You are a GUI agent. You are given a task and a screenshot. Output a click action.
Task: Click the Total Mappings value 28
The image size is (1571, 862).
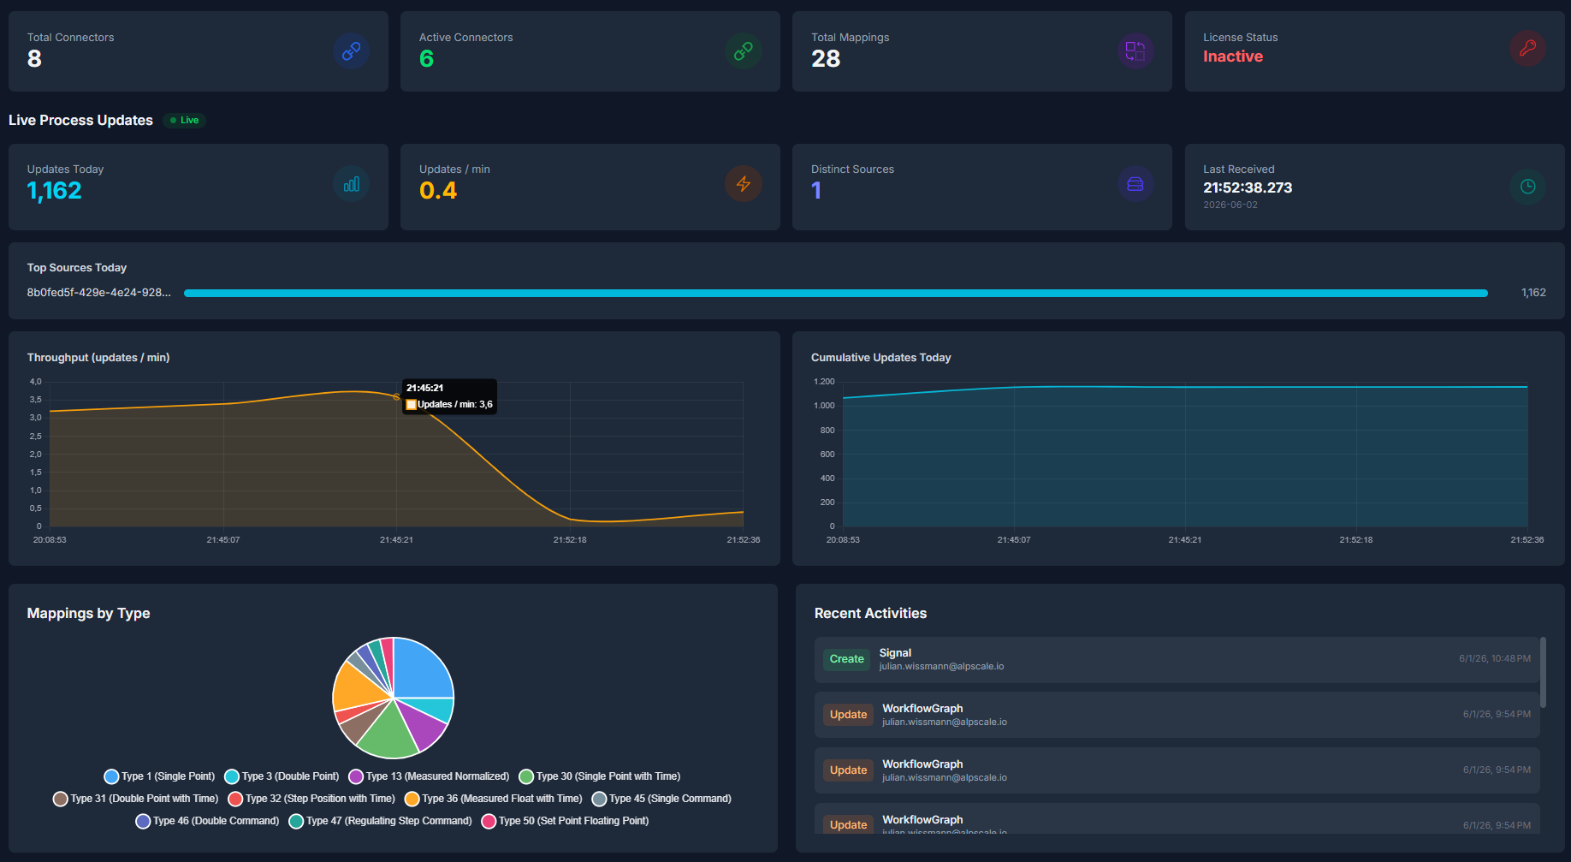[x=826, y=58]
